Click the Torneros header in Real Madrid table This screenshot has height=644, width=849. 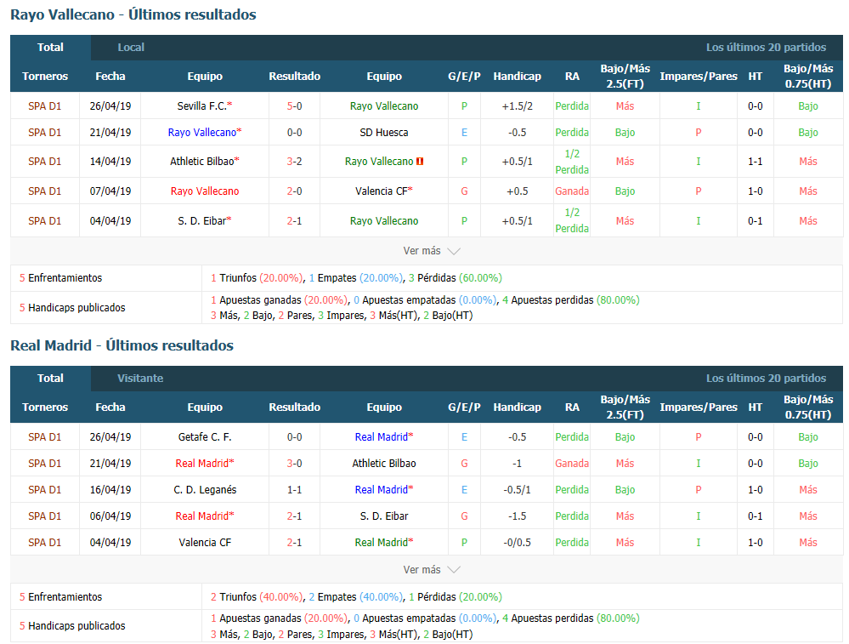tap(45, 407)
